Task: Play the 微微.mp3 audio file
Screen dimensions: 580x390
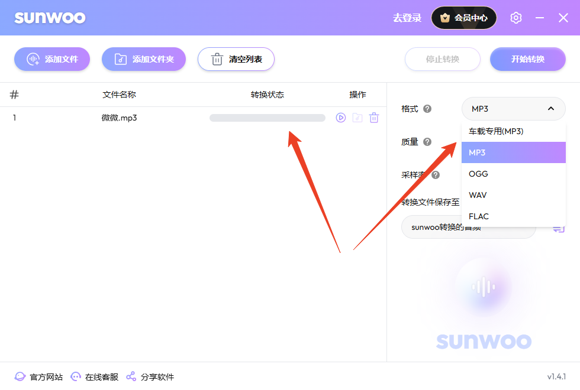Action: coord(340,118)
